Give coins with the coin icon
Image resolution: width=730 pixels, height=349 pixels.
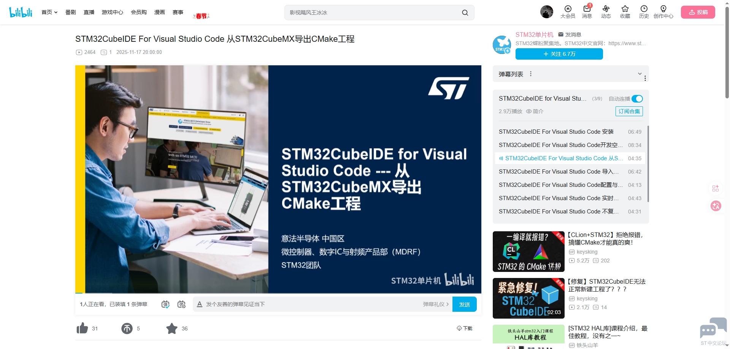[127, 328]
